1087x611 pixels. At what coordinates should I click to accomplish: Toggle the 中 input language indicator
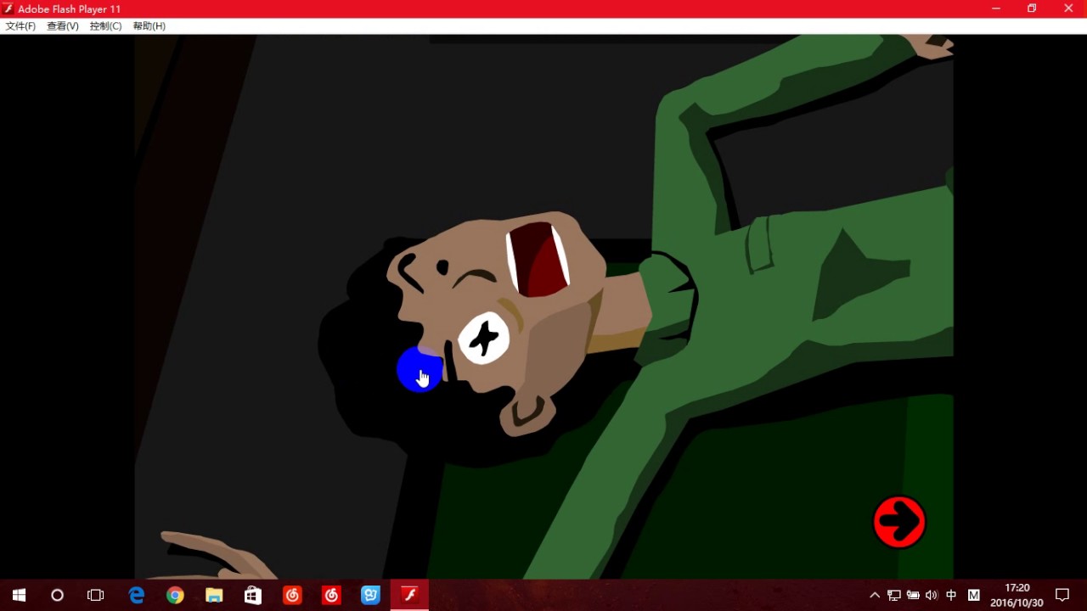(951, 595)
